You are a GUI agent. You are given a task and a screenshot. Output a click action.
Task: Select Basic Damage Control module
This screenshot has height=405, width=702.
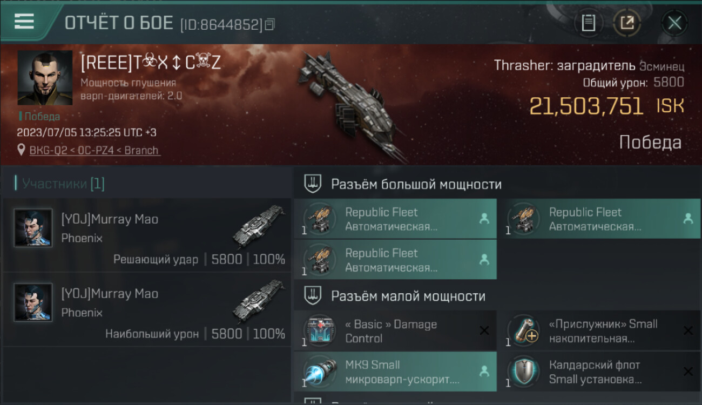click(x=395, y=330)
